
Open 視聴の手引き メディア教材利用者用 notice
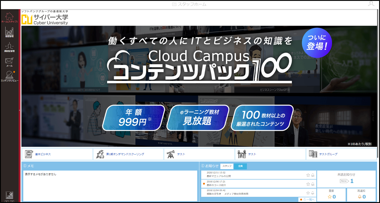pos(228,194)
